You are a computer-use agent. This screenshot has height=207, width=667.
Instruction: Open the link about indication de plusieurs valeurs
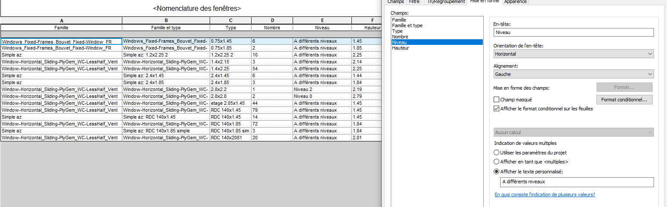coord(545,195)
